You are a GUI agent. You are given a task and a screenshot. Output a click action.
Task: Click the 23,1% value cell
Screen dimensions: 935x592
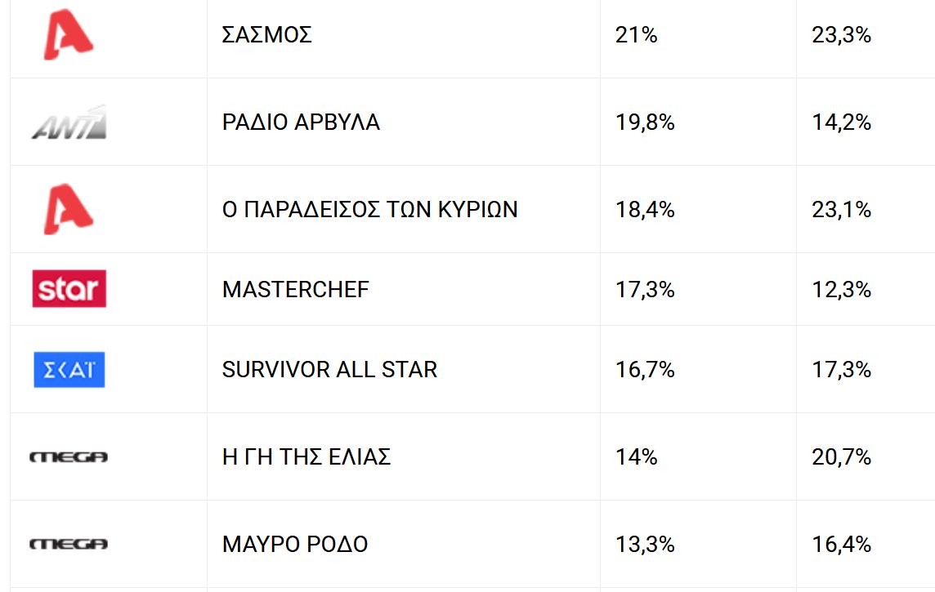click(x=841, y=210)
